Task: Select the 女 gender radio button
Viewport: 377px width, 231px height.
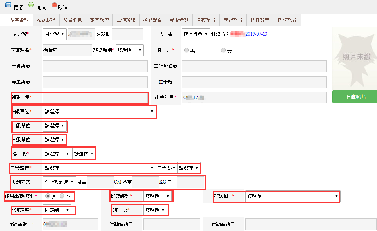Action: [223, 51]
